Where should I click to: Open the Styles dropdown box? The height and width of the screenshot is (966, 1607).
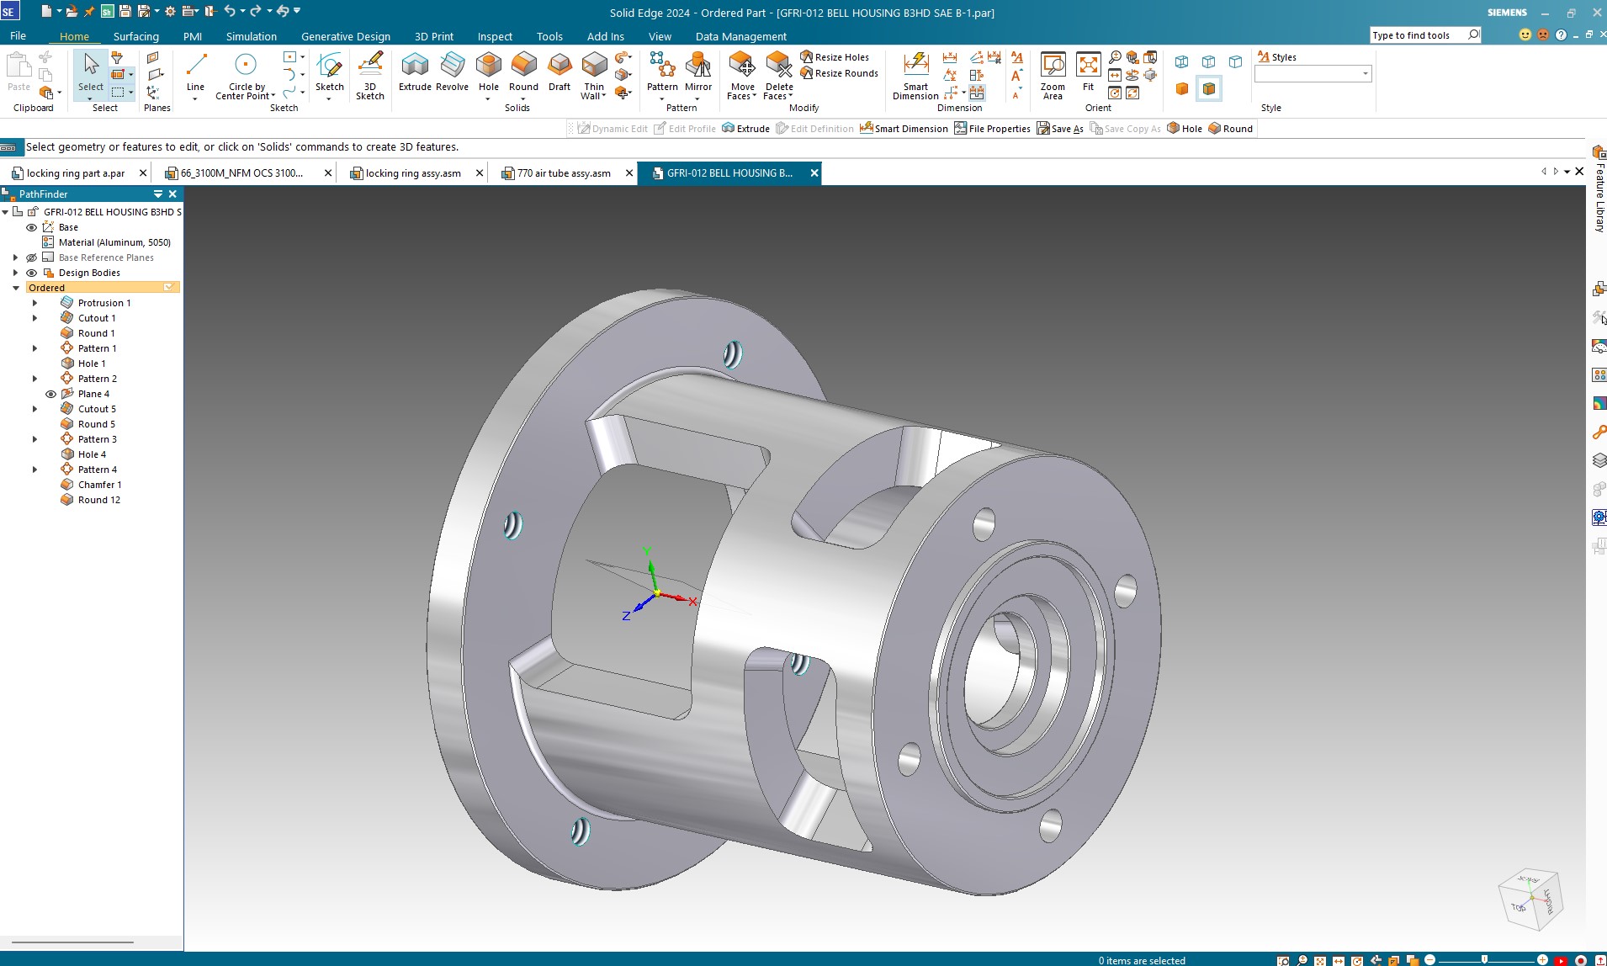click(x=1313, y=74)
